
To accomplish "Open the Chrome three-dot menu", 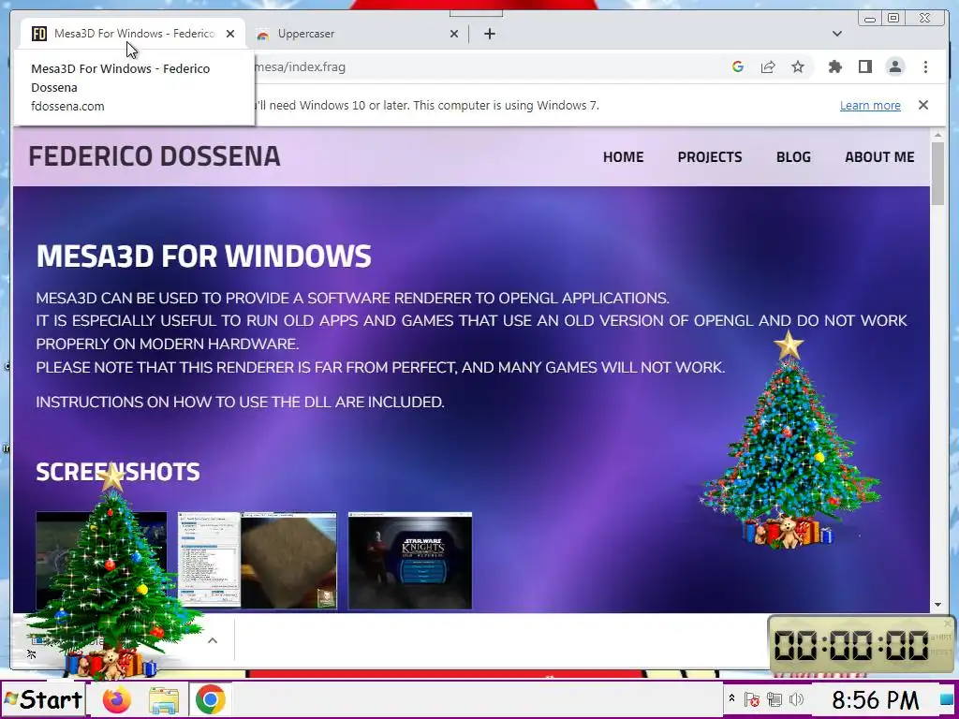I will [925, 67].
